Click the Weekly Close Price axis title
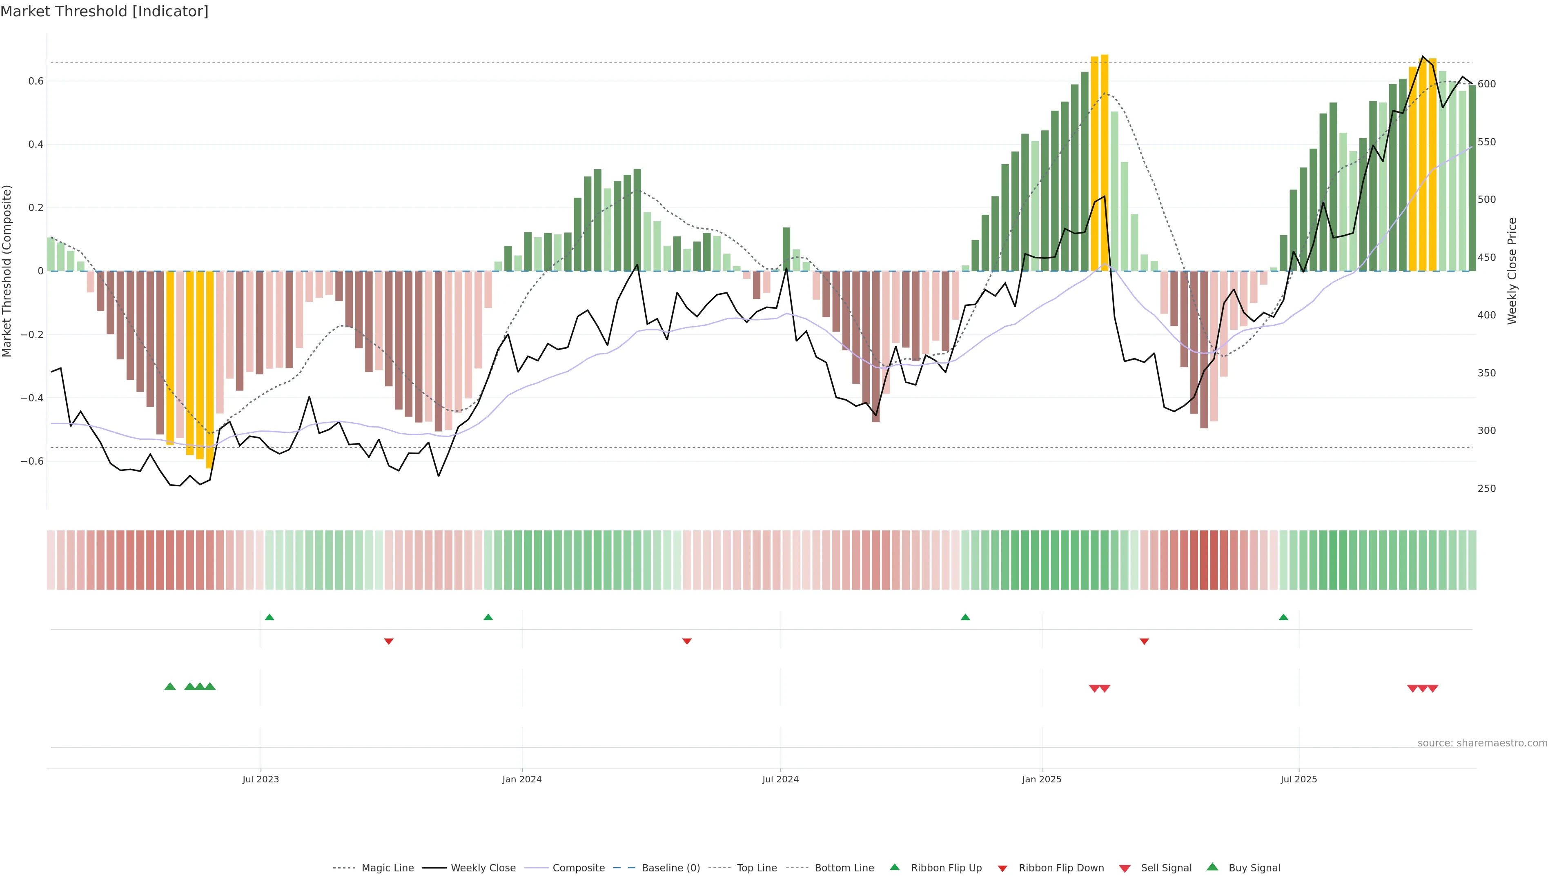This screenshot has width=1568, height=882. coord(1512,271)
